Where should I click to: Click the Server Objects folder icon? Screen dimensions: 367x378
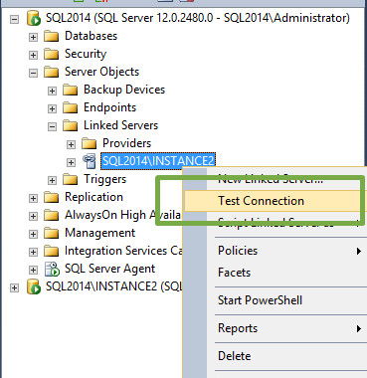point(52,72)
